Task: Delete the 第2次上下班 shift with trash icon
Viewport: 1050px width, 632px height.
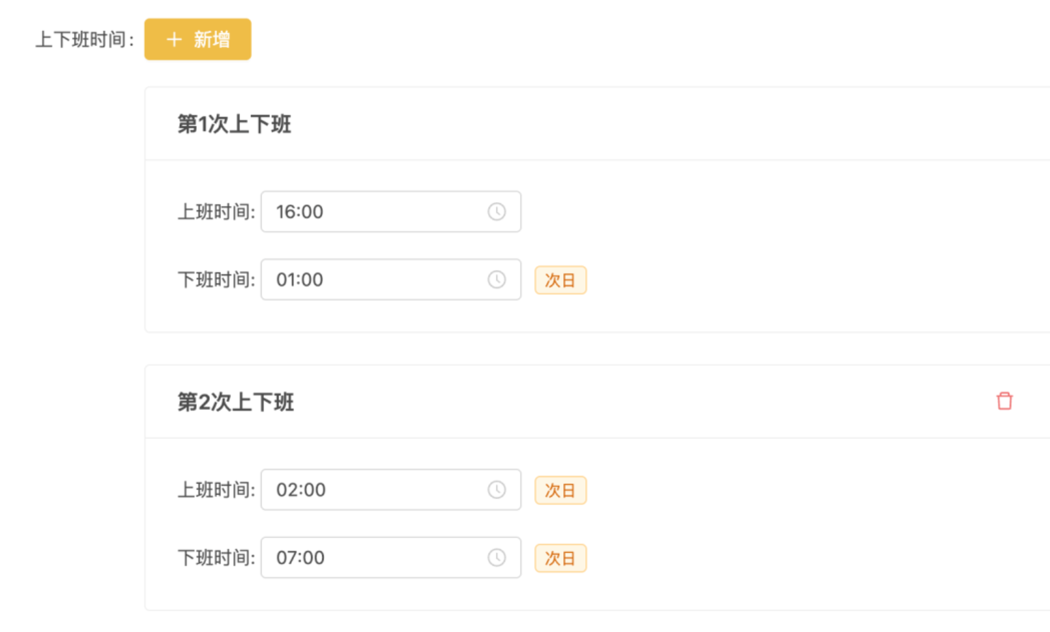Action: point(1004,401)
